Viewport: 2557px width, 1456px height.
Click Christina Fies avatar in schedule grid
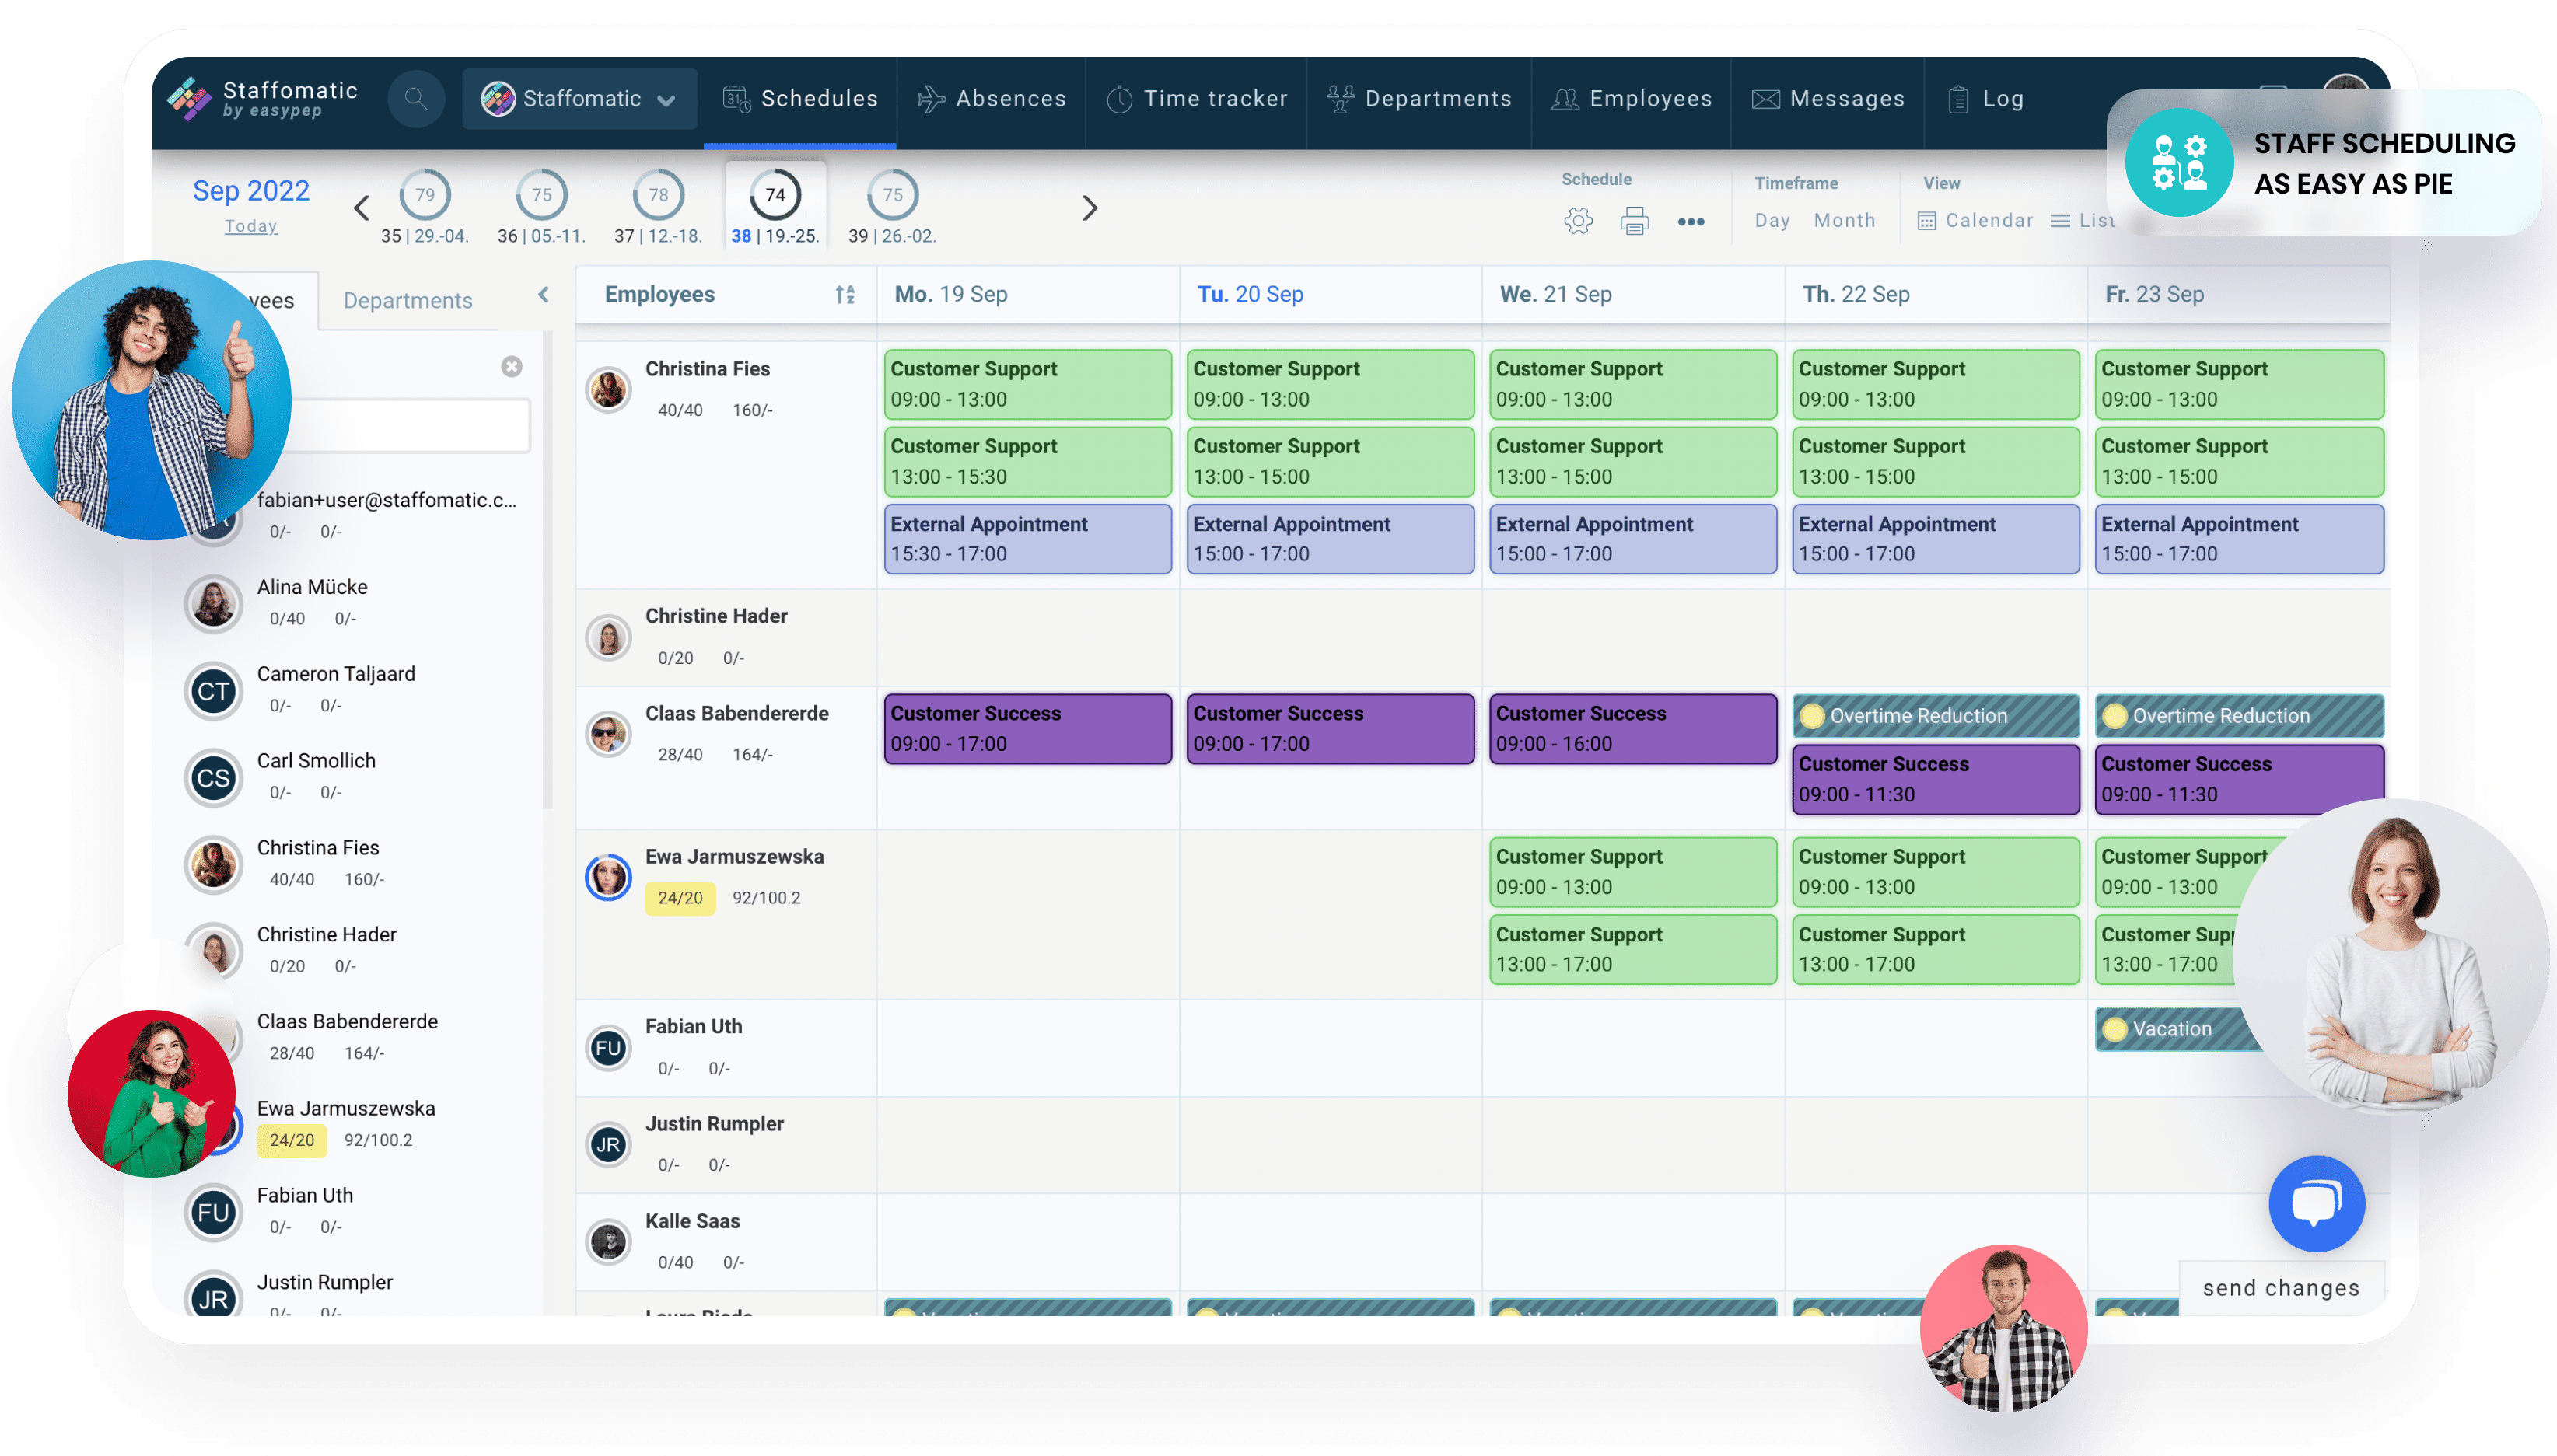(x=608, y=390)
